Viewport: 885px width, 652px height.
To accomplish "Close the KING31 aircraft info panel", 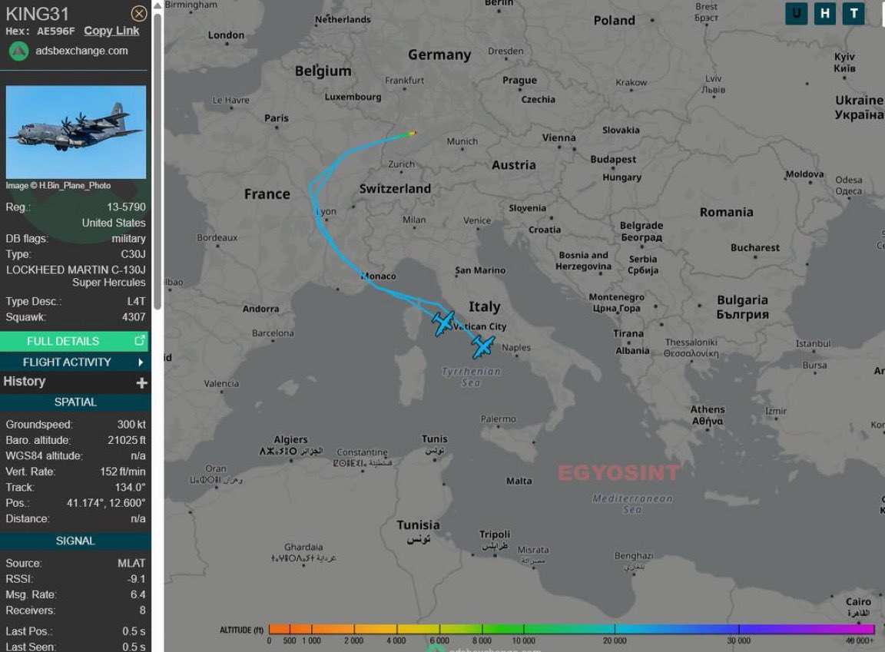I will pyautogui.click(x=139, y=14).
